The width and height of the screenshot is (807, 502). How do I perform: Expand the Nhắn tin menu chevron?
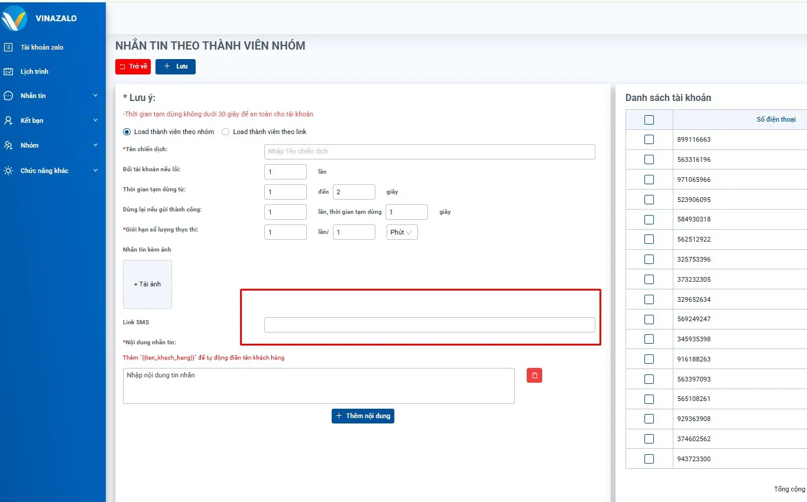(x=95, y=96)
